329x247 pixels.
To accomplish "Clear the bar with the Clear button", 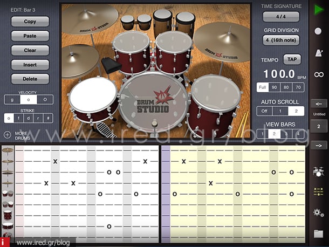I will point(30,50).
